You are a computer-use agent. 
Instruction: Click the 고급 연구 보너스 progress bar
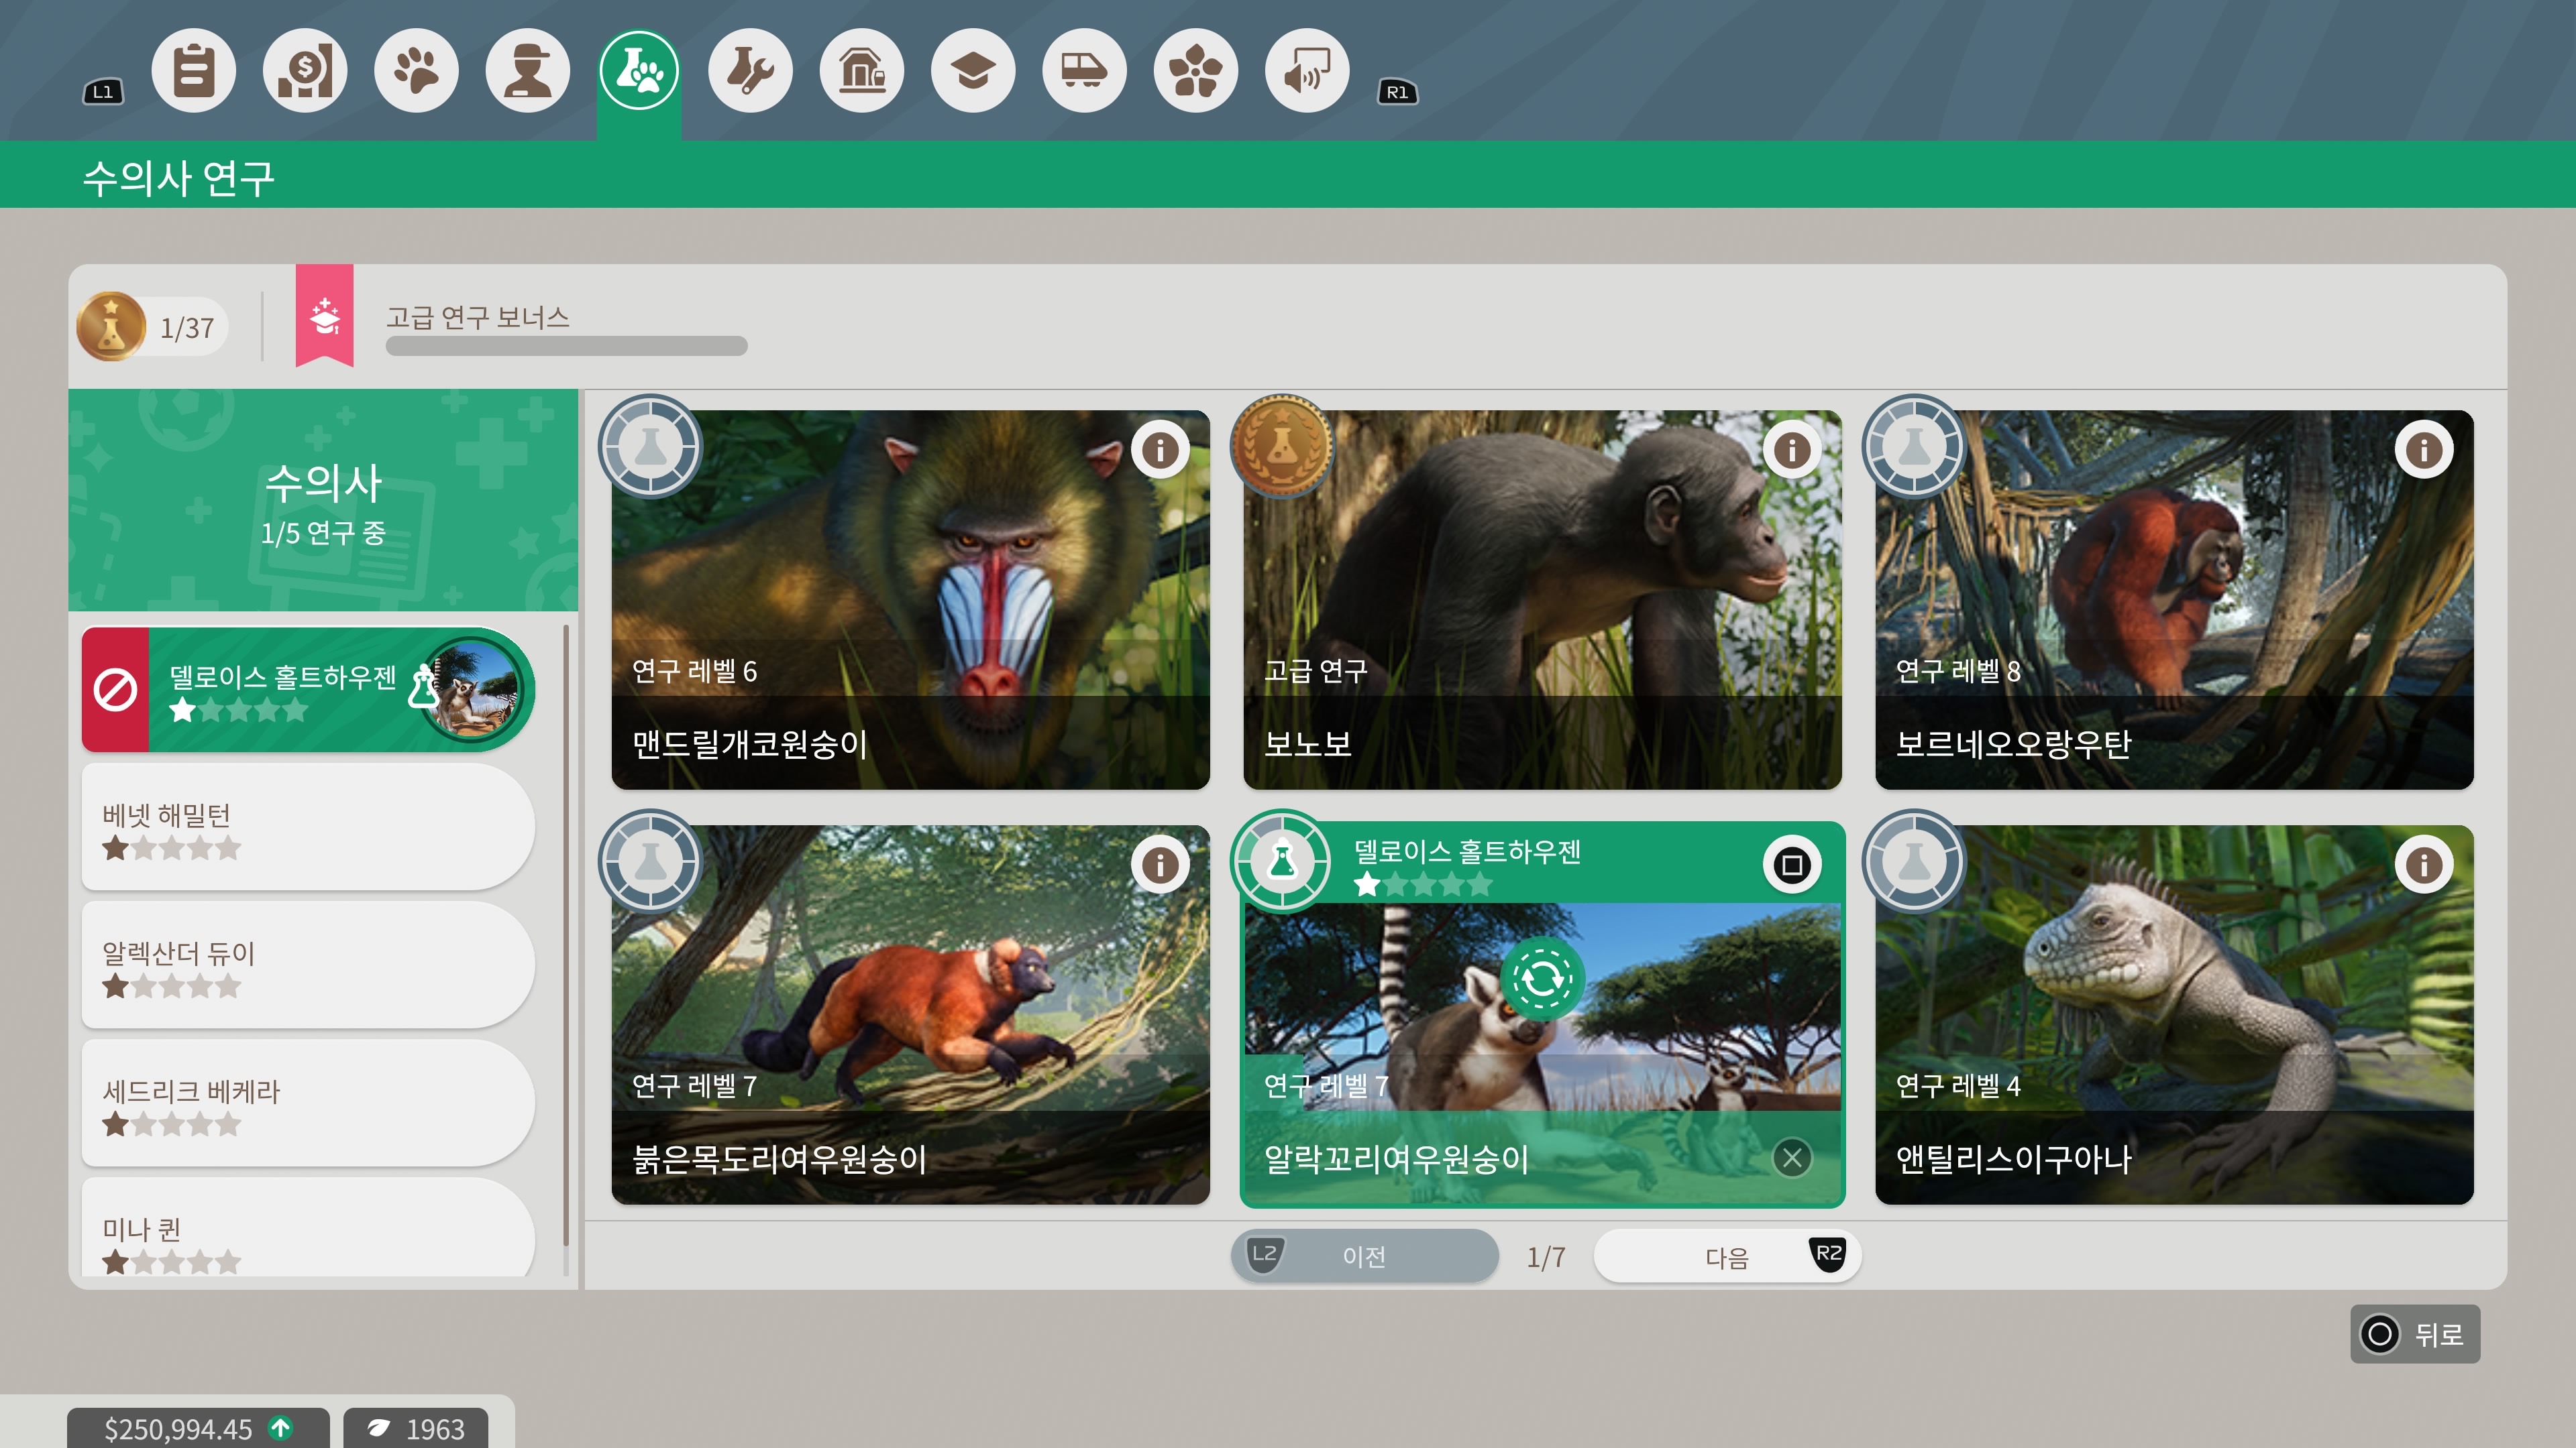point(566,346)
